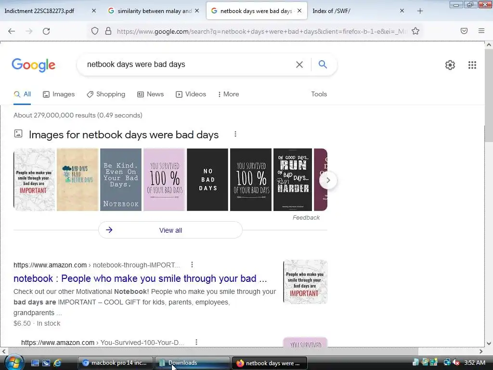
Task: Select the Images search filter
Action: 59,94
